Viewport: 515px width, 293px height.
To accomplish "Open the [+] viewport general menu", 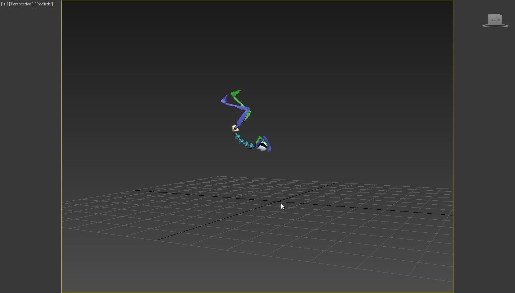I will click(x=4, y=4).
